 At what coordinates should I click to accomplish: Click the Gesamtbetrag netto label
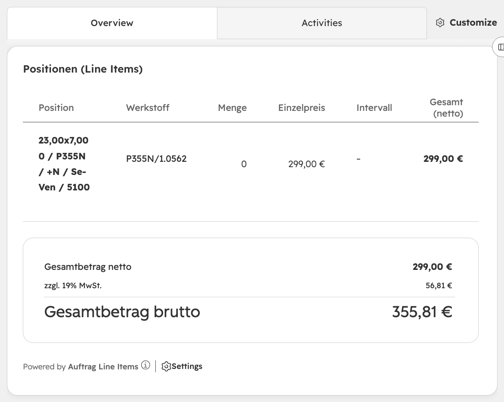tap(88, 267)
